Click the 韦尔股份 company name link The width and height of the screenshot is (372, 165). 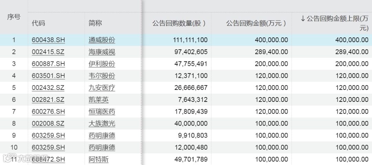(x=102, y=76)
